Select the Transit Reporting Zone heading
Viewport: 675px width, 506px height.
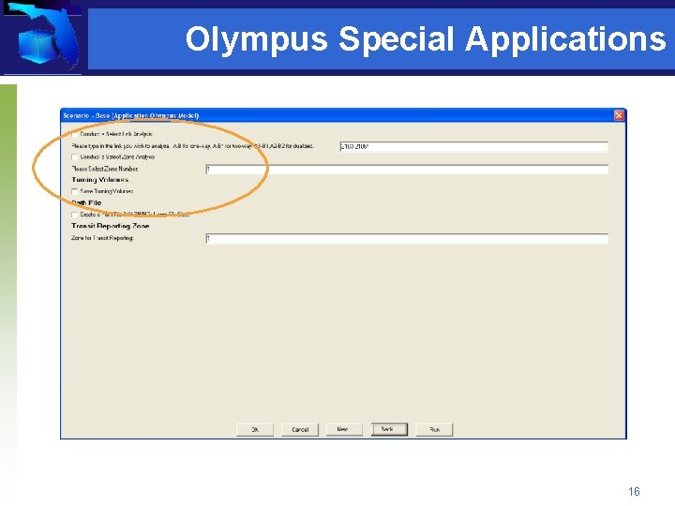tap(111, 226)
